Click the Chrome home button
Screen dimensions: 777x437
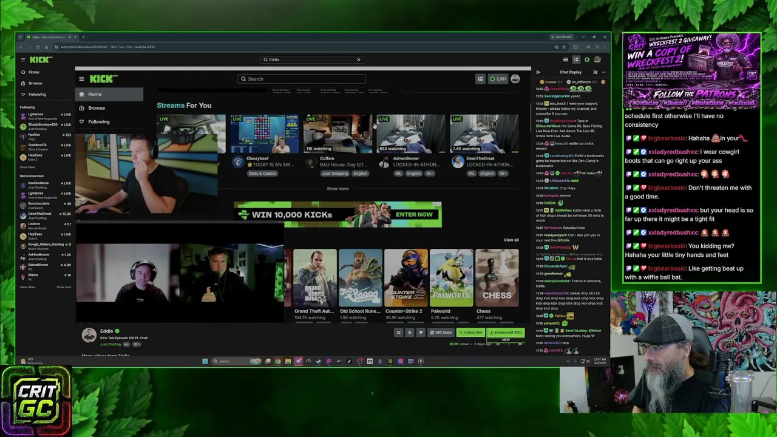point(46,47)
